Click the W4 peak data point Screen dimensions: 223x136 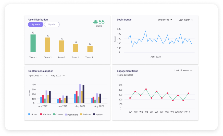point(146,89)
